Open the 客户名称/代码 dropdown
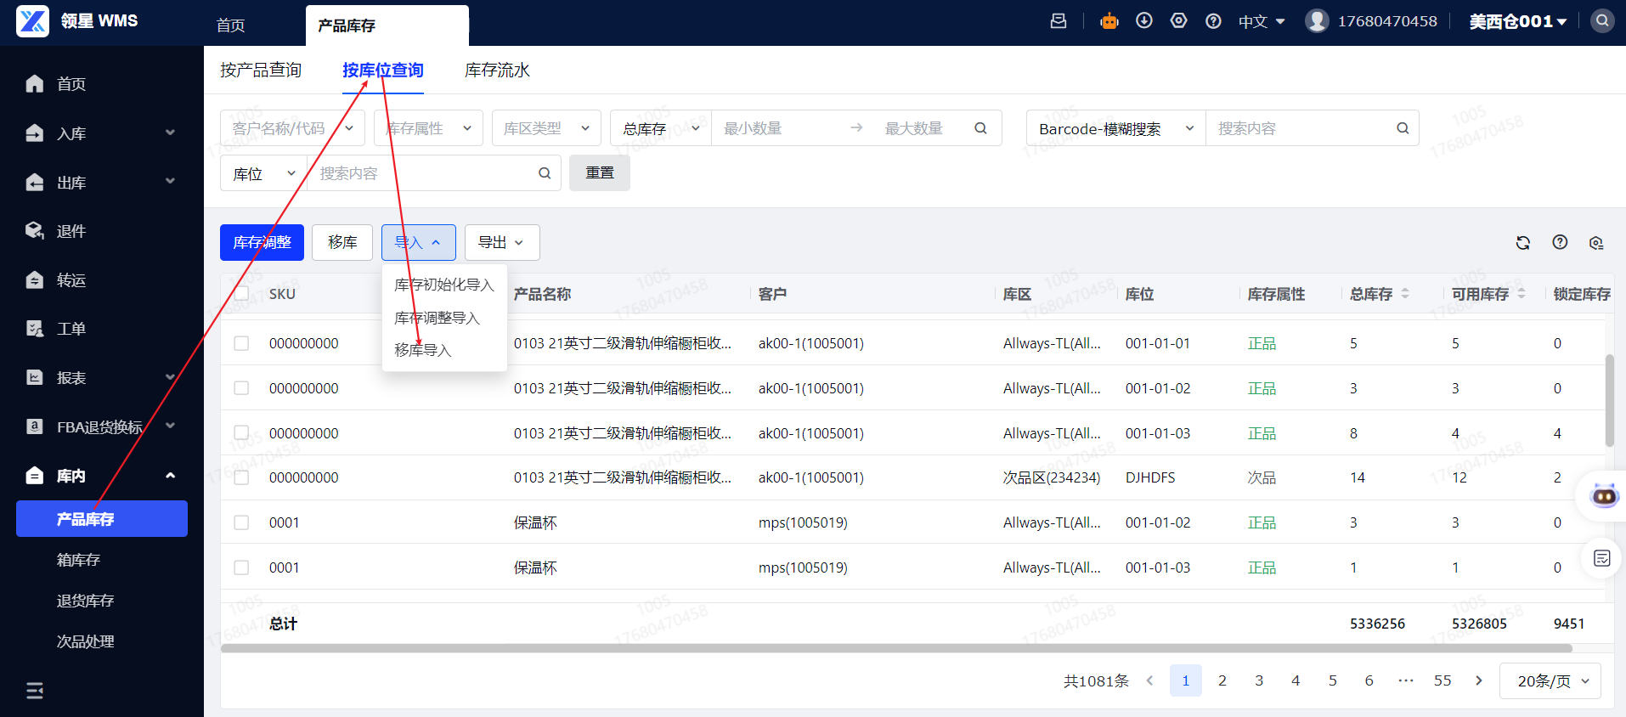 292,128
